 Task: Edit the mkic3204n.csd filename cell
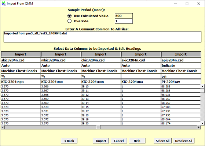(x=61, y=60)
